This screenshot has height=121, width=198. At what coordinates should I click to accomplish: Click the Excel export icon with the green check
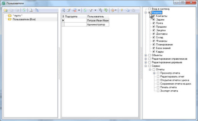point(106,10)
